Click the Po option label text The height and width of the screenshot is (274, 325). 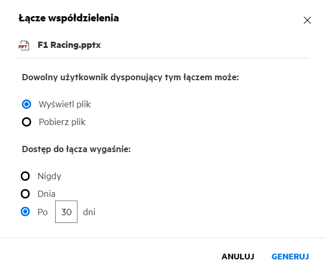coord(43,212)
